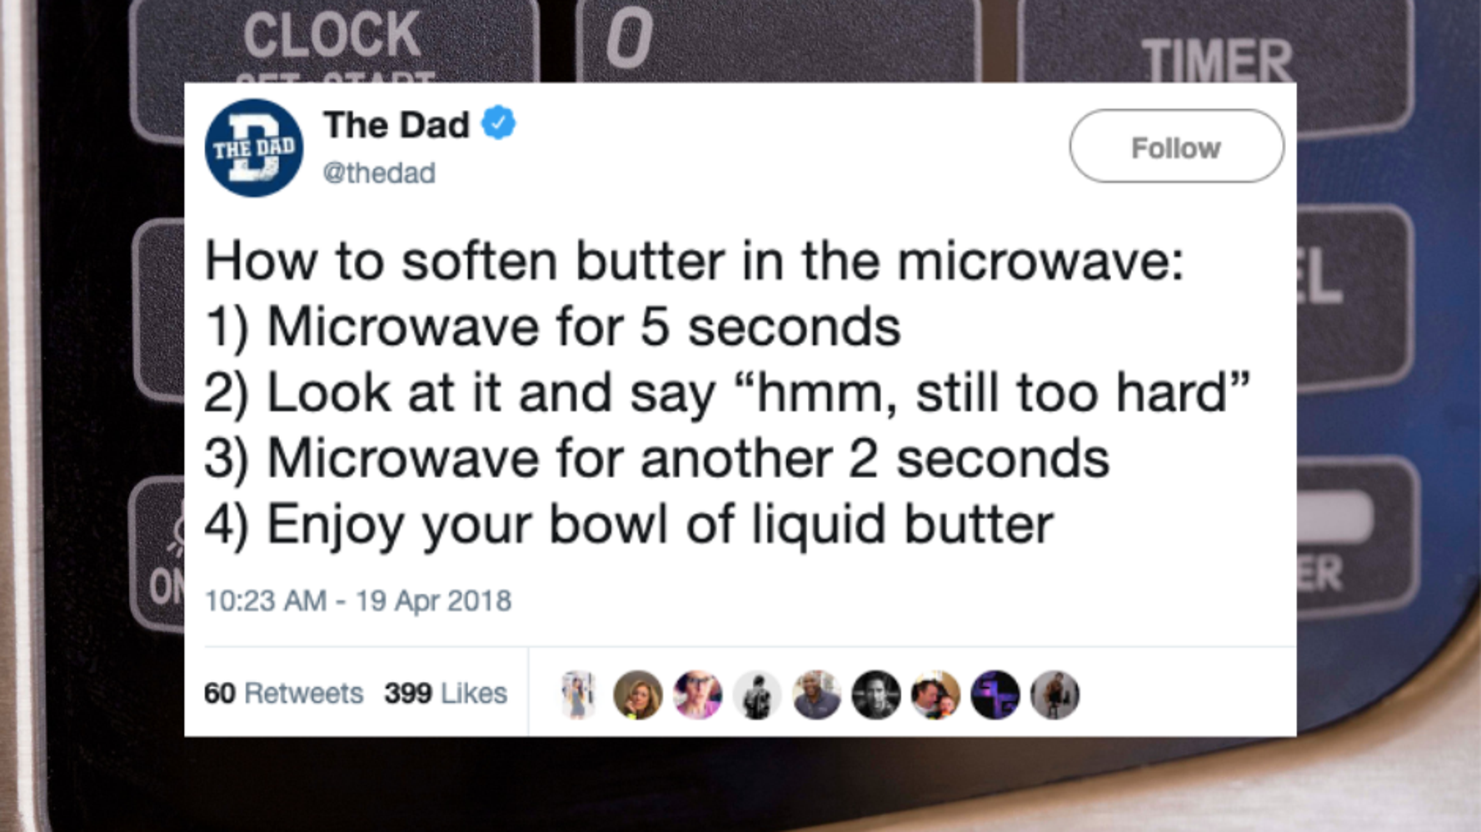
Task: Open seventh liker avatar with two people
Action: (x=935, y=694)
